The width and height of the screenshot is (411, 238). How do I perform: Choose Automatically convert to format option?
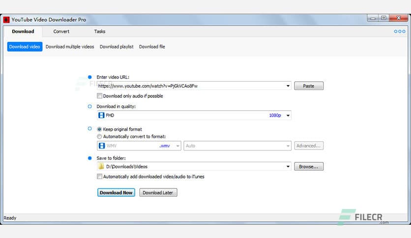pyautogui.click(x=99, y=137)
